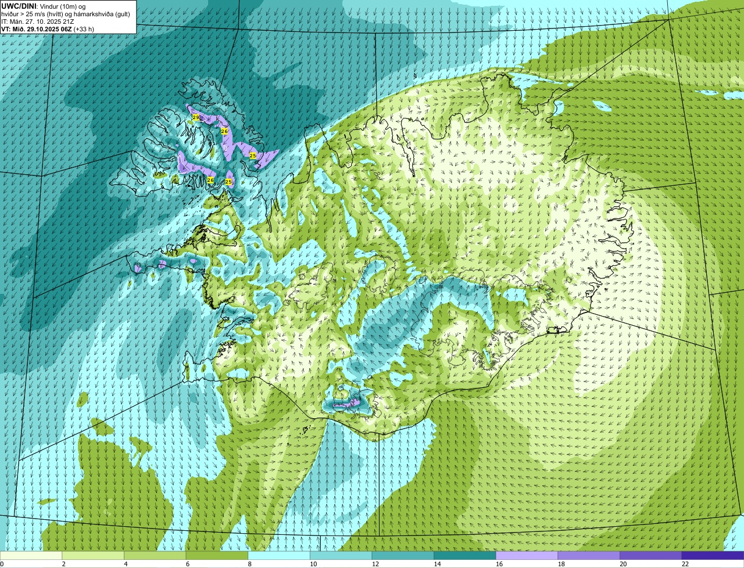
Task: Click the scale number 20 on color bar
Action: (623, 564)
